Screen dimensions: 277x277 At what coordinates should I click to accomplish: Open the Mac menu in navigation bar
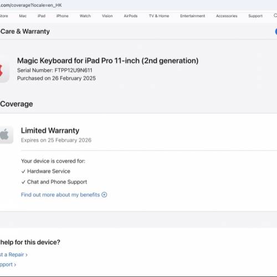pyautogui.click(x=23, y=16)
